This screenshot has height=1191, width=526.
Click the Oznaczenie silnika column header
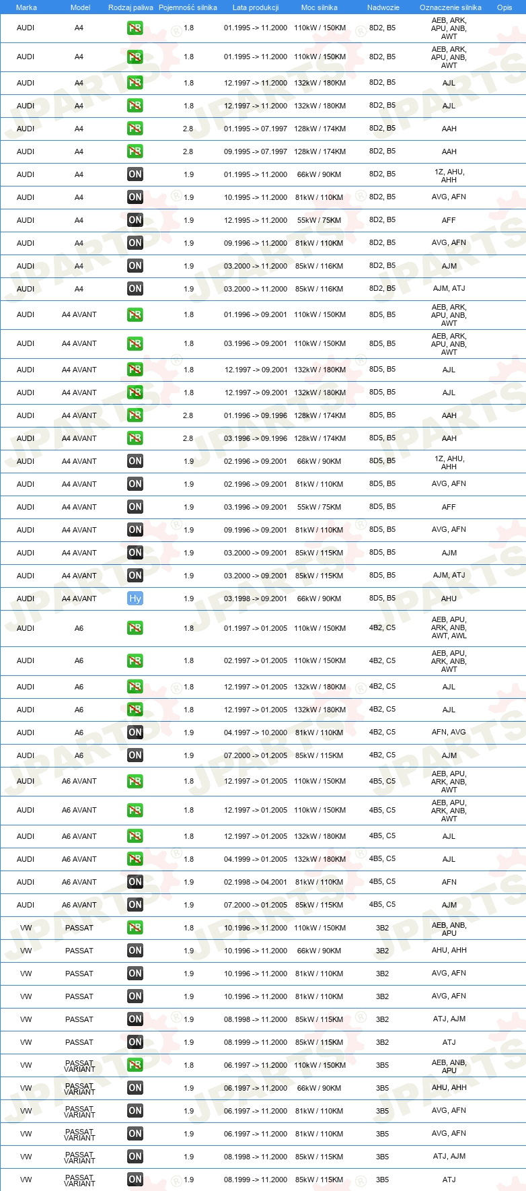pyautogui.click(x=451, y=7)
